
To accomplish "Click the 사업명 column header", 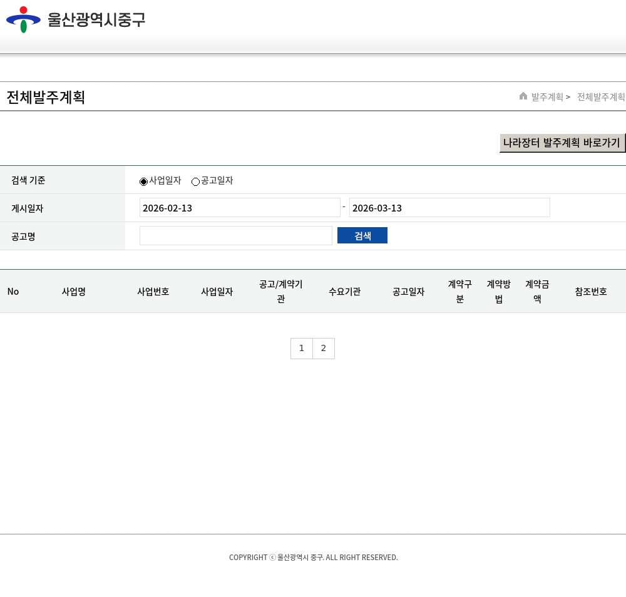I will tap(74, 292).
